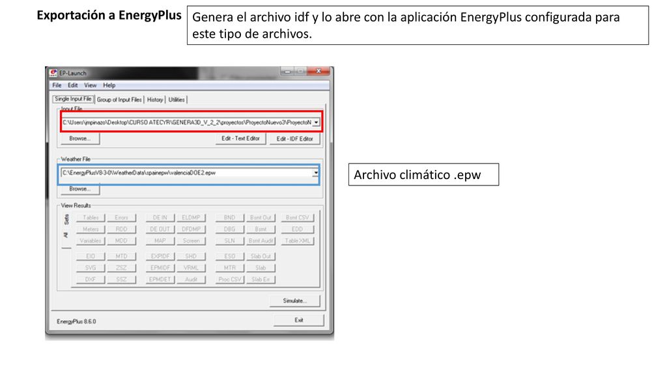Select the Sets vertical tab
Screen dimensions: 667x375
coord(66,219)
